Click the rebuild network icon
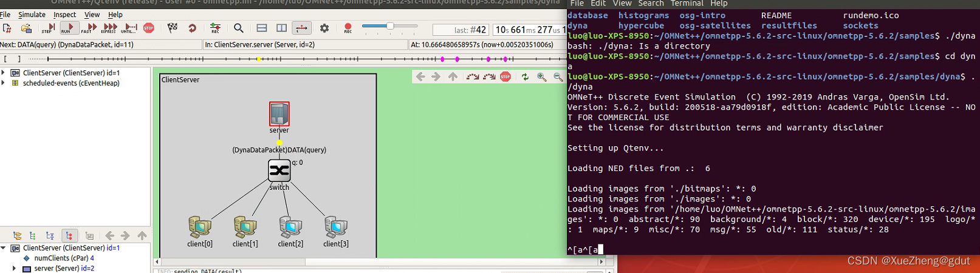The height and width of the screenshot is (273, 980). [192, 28]
